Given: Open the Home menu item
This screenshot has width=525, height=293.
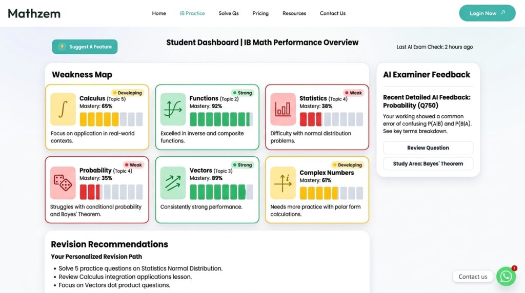Looking at the screenshot, I should click(159, 13).
